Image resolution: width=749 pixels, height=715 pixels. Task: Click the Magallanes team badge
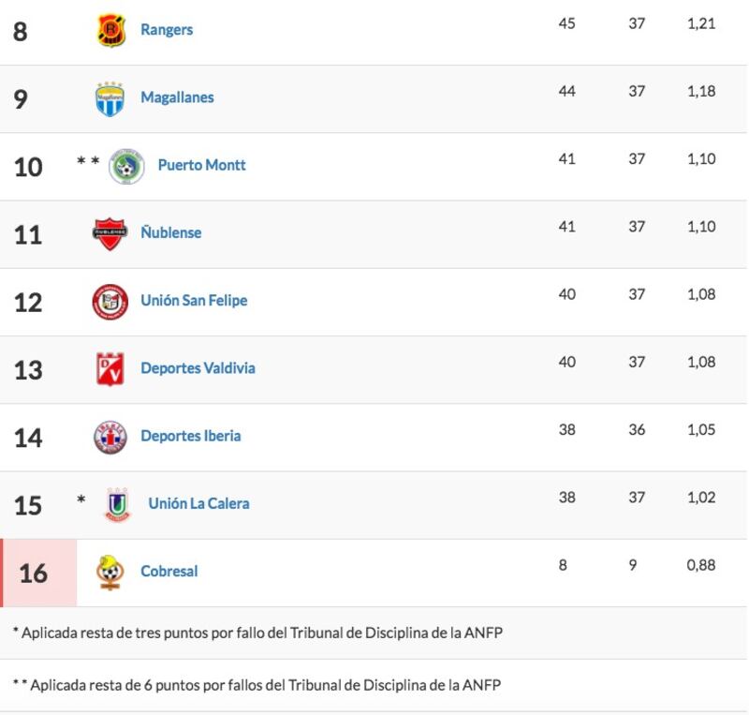click(110, 99)
